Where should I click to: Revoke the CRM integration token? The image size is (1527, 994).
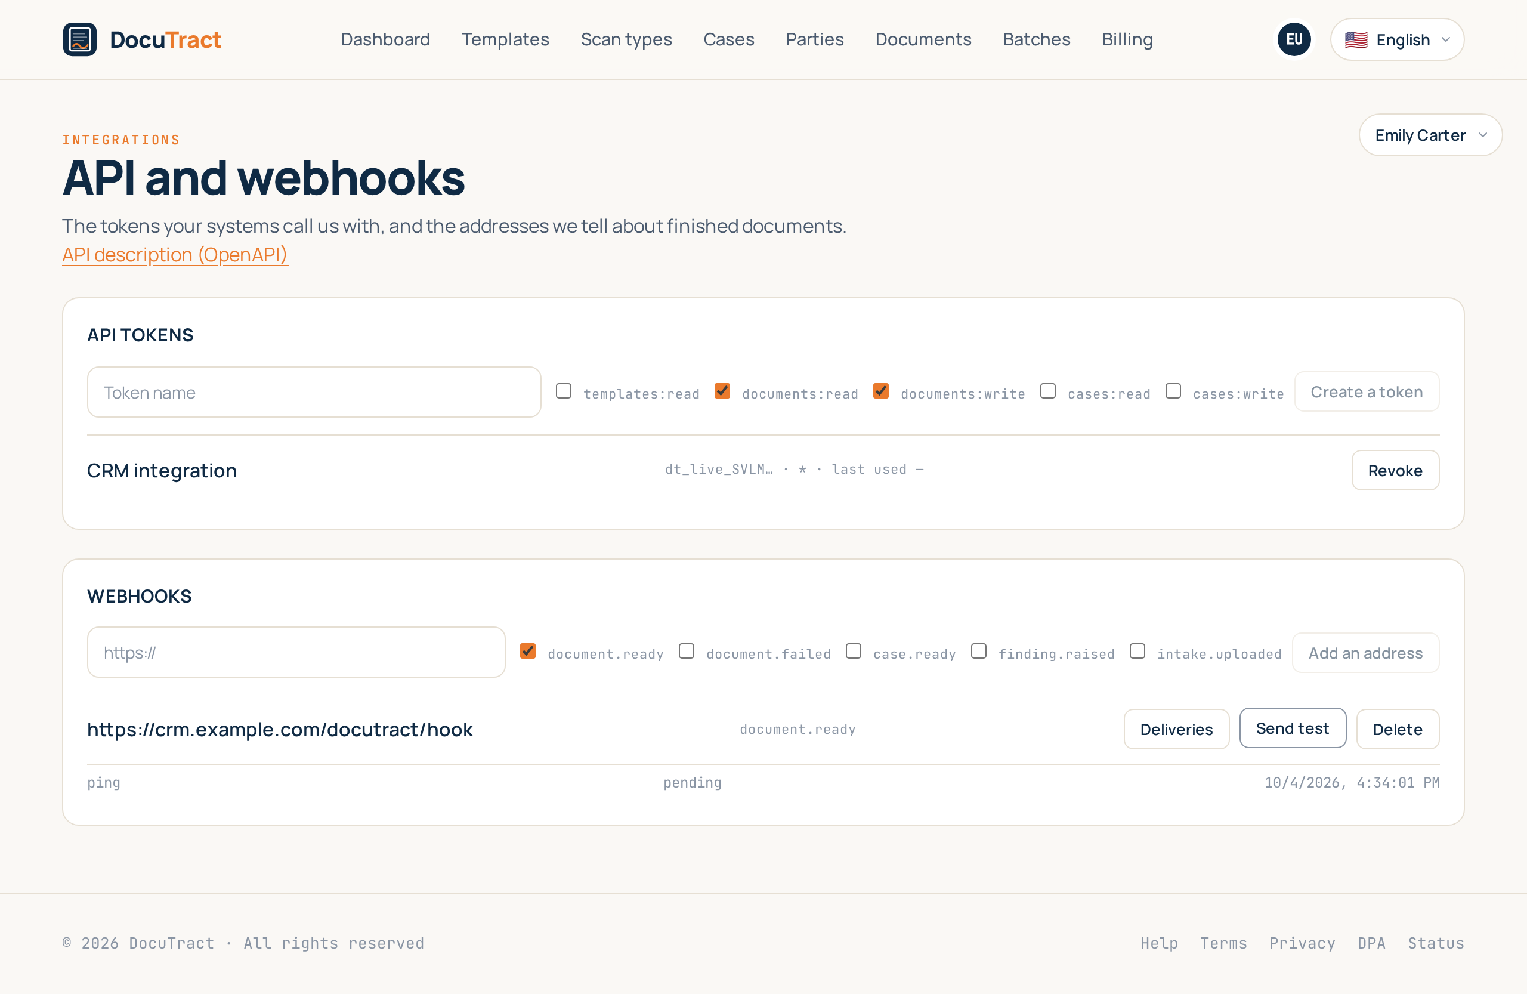pos(1395,470)
